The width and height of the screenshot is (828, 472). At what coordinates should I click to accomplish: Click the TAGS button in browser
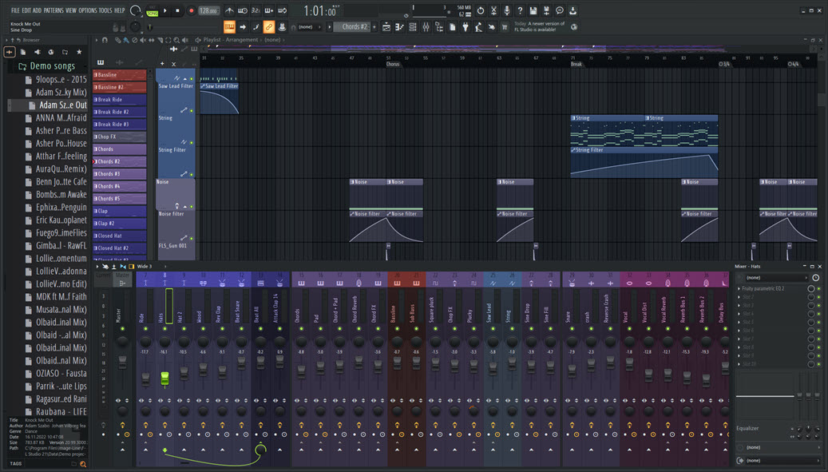coord(16,464)
